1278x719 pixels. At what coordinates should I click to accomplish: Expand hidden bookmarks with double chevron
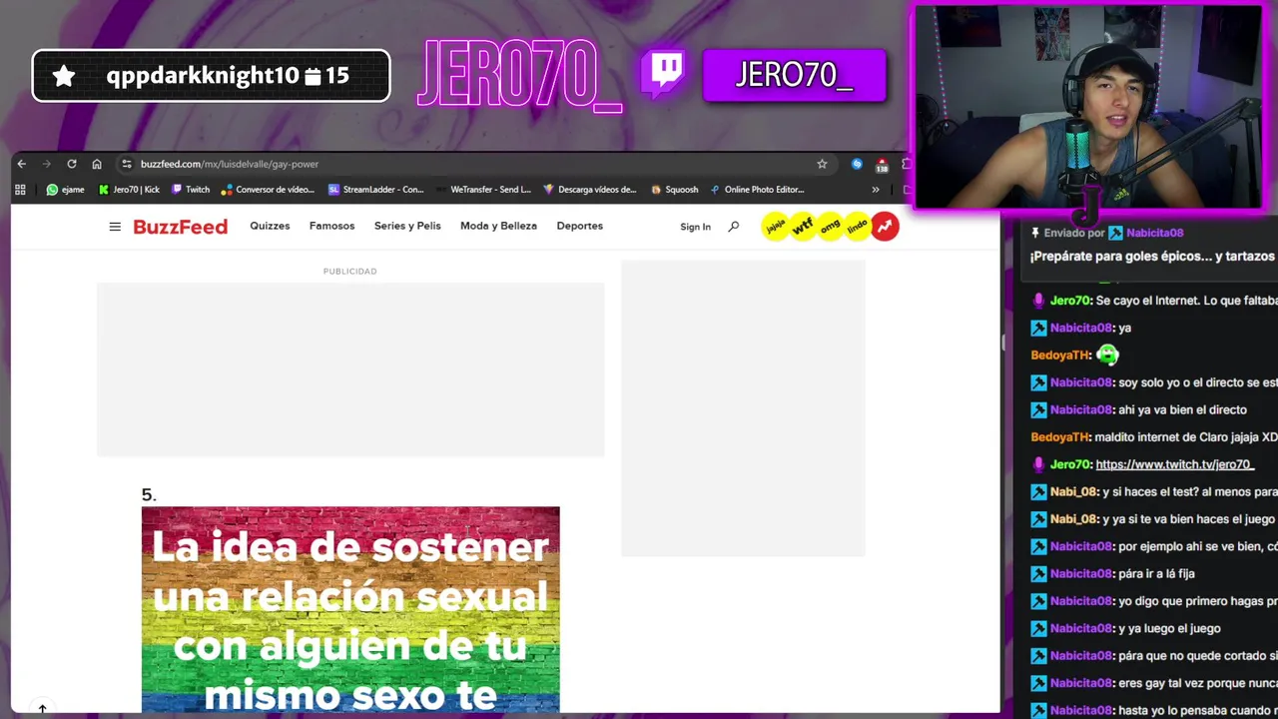click(x=876, y=189)
